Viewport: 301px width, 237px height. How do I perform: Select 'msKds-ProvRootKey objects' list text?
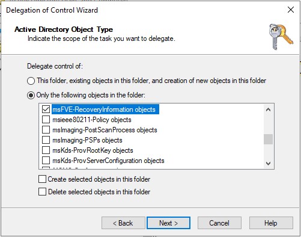pos(93,150)
